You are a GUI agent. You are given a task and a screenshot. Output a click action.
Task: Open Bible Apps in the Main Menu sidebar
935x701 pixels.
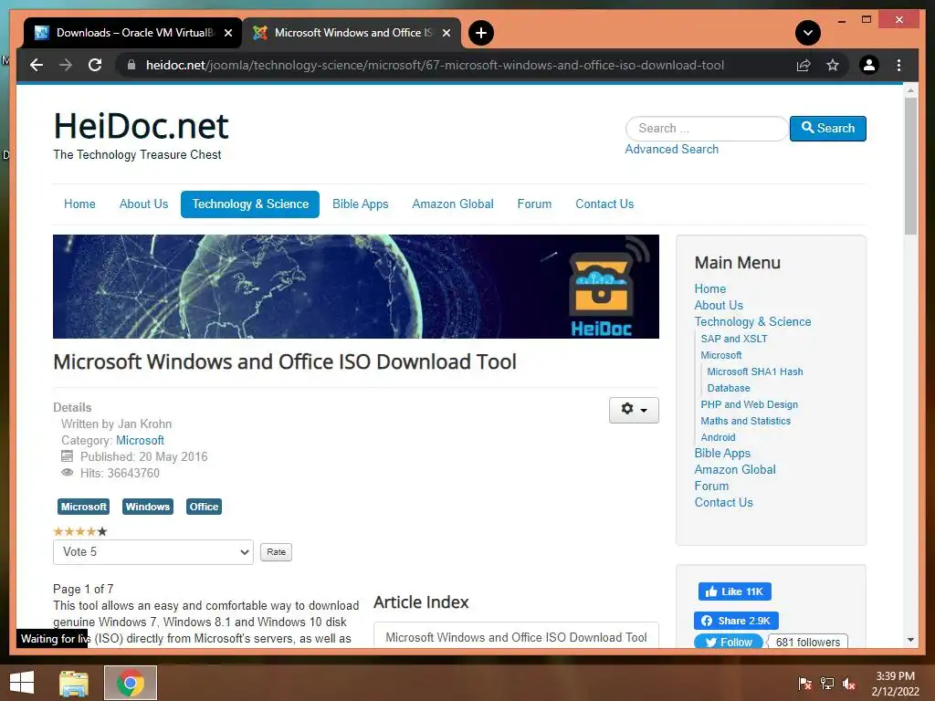tap(722, 453)
